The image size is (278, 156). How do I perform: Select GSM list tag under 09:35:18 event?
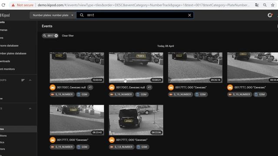tap(201, 94)
